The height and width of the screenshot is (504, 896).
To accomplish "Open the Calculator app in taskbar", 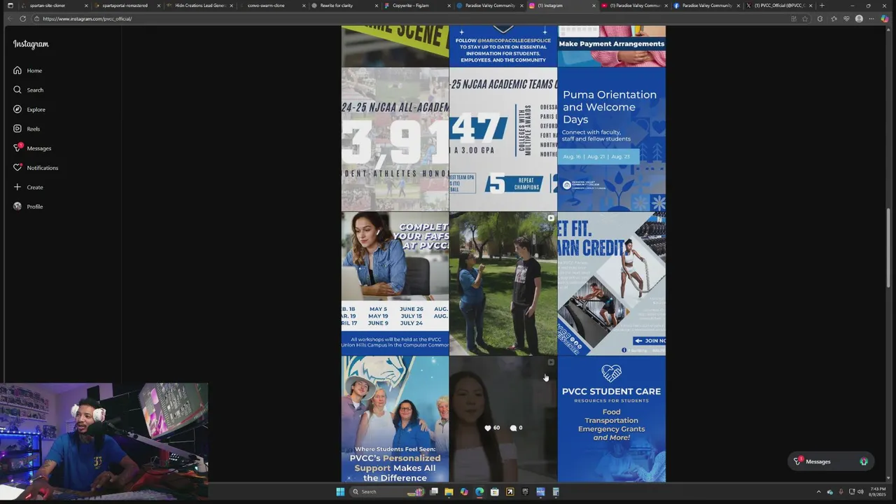I will (556, 492).
